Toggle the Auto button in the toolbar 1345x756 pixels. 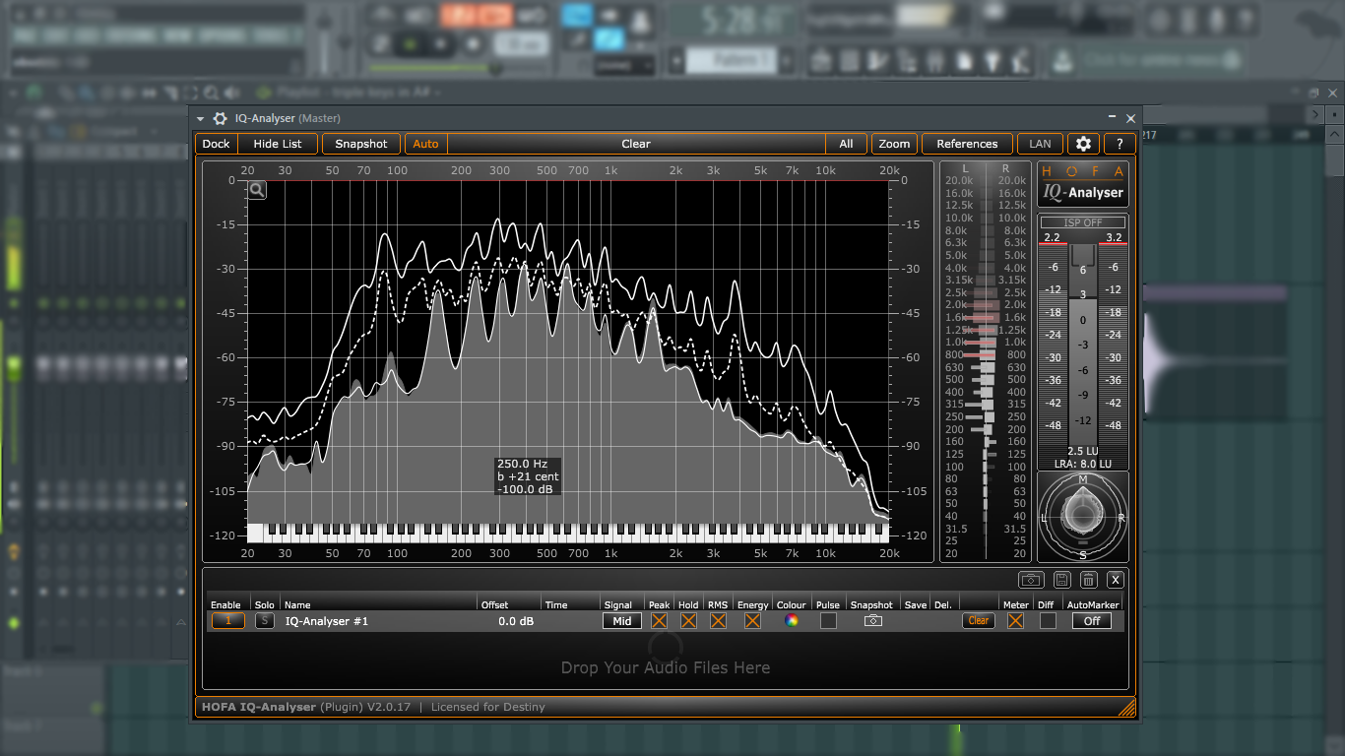(425, 144)
